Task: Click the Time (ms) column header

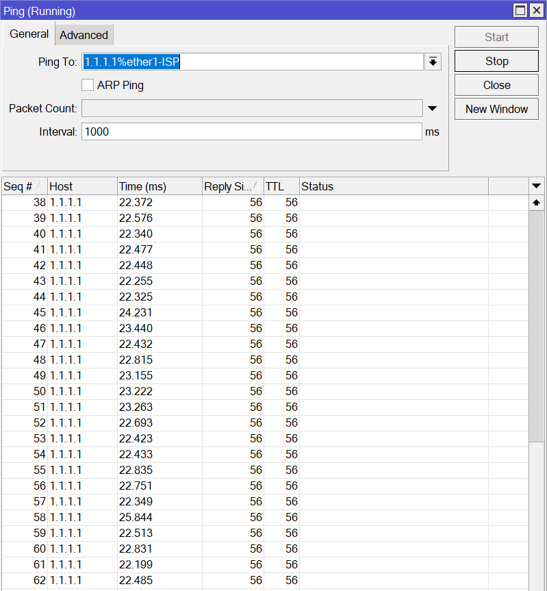Action: pos(160,186)
